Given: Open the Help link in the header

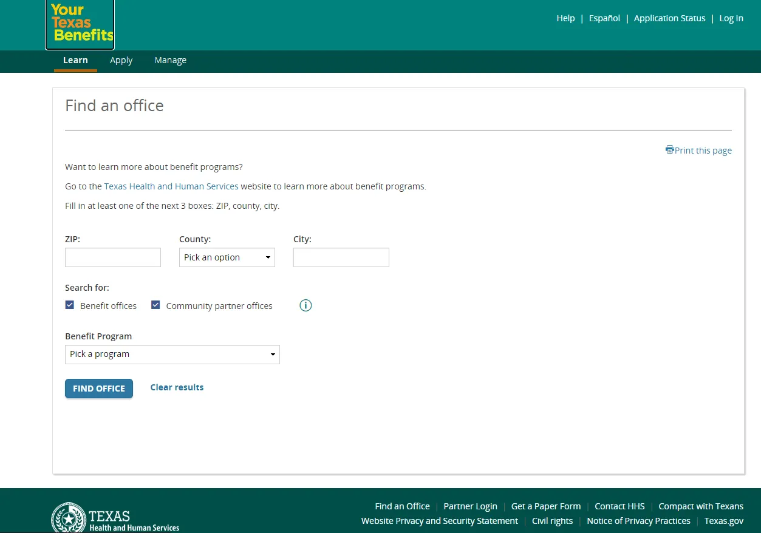Looking at the screenshot, I should 565,18.
